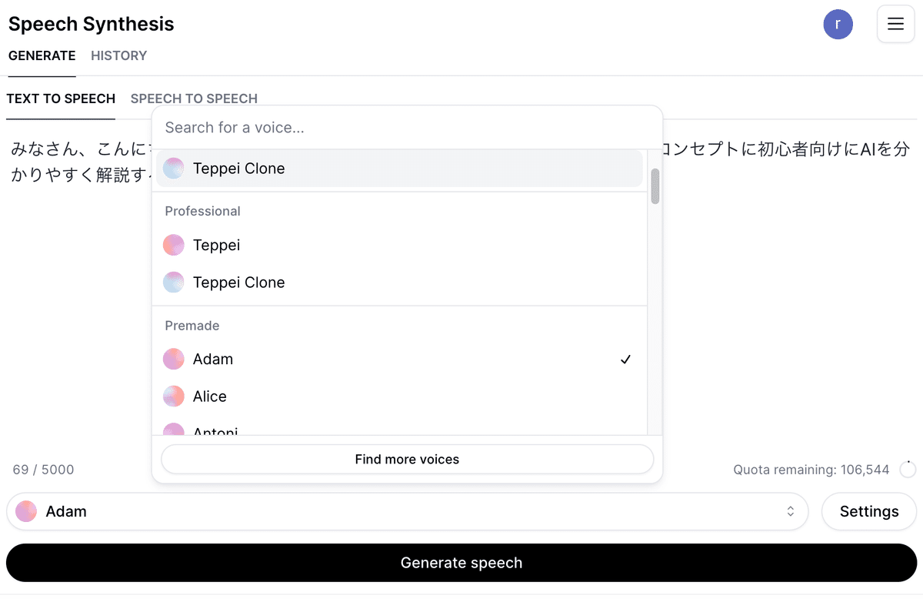
Task: Switch to Speech to Speech tab
Action: 194,99
